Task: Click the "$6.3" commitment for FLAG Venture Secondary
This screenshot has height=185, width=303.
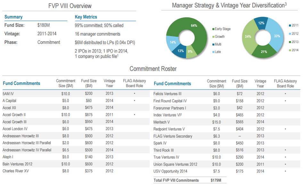Action: [217, 136]
